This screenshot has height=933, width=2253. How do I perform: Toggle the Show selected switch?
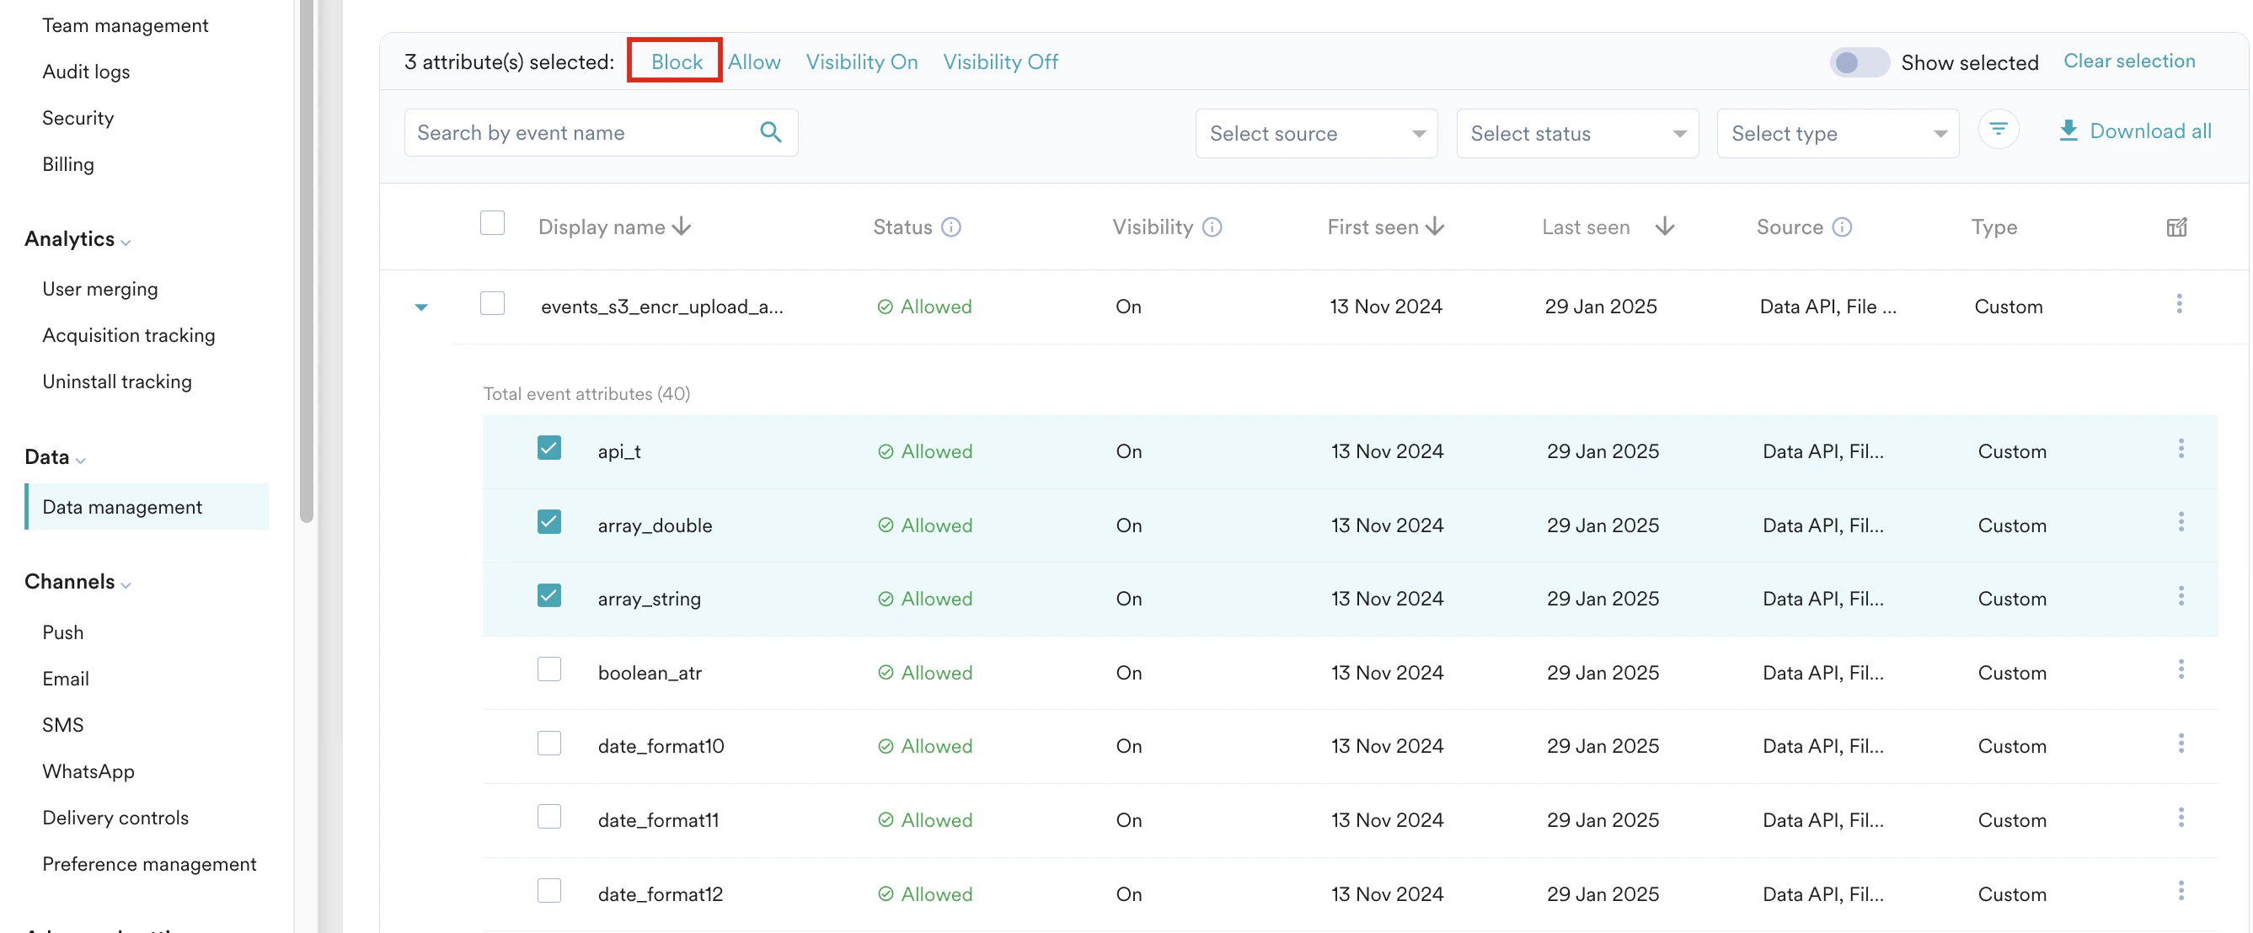click(x=1859, y=63)
